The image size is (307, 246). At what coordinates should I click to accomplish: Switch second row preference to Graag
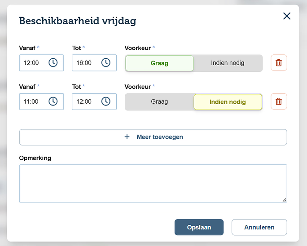159,101
